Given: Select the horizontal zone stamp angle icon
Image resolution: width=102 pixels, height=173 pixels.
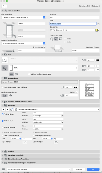Looking at the screenshot, I should point(4,95).
